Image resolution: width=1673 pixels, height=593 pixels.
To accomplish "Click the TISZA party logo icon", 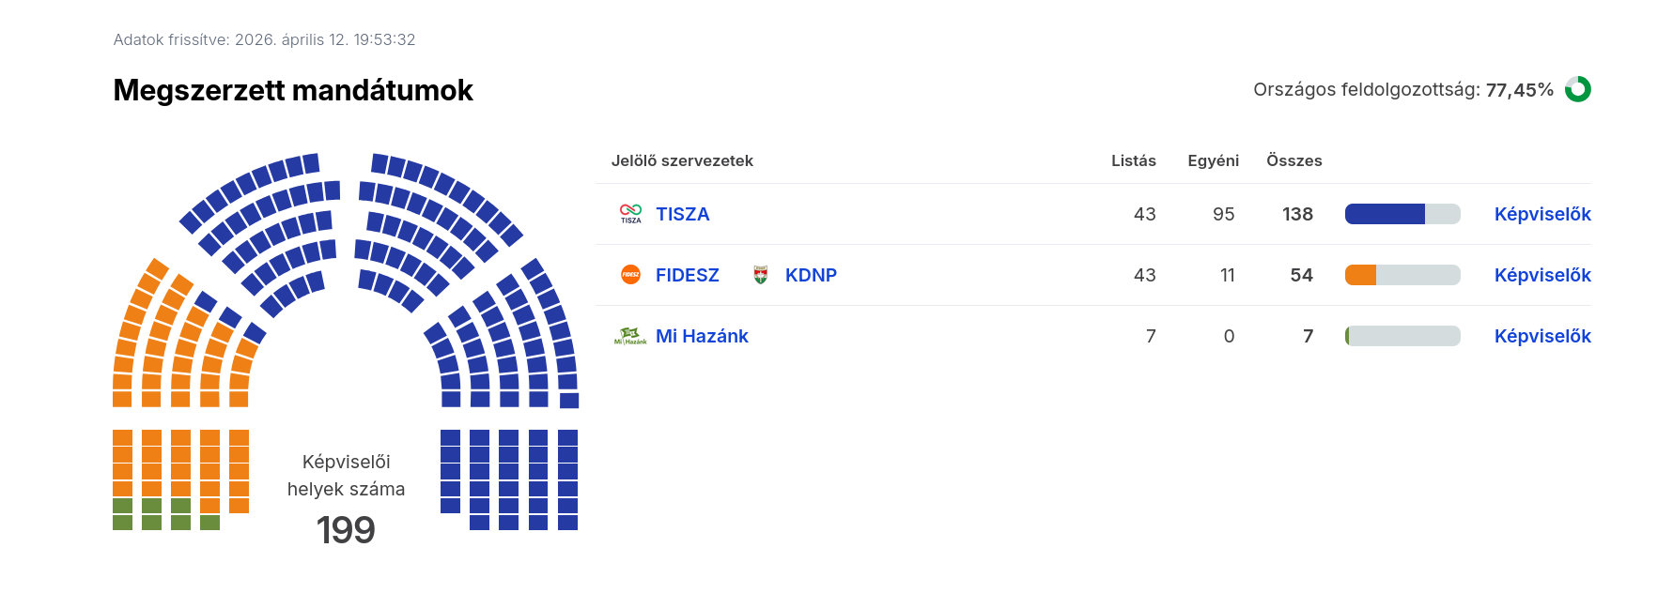I will (x=630, y=214).
